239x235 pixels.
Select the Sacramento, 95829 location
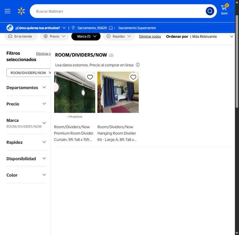(x=92, y=28)
